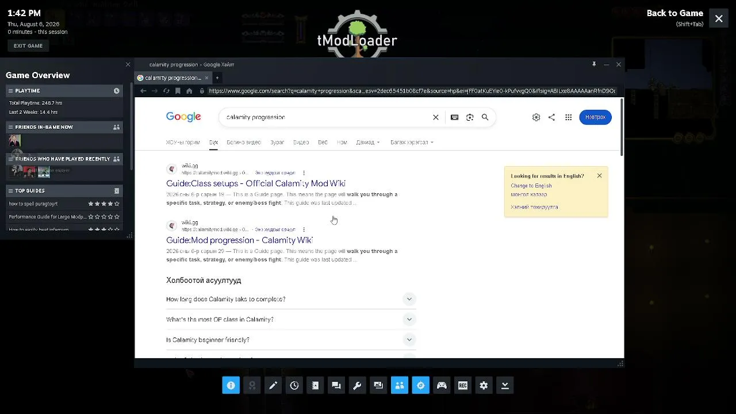
Task: Open the Downloads icon in overlay toolbar
Action: (505, 385)
